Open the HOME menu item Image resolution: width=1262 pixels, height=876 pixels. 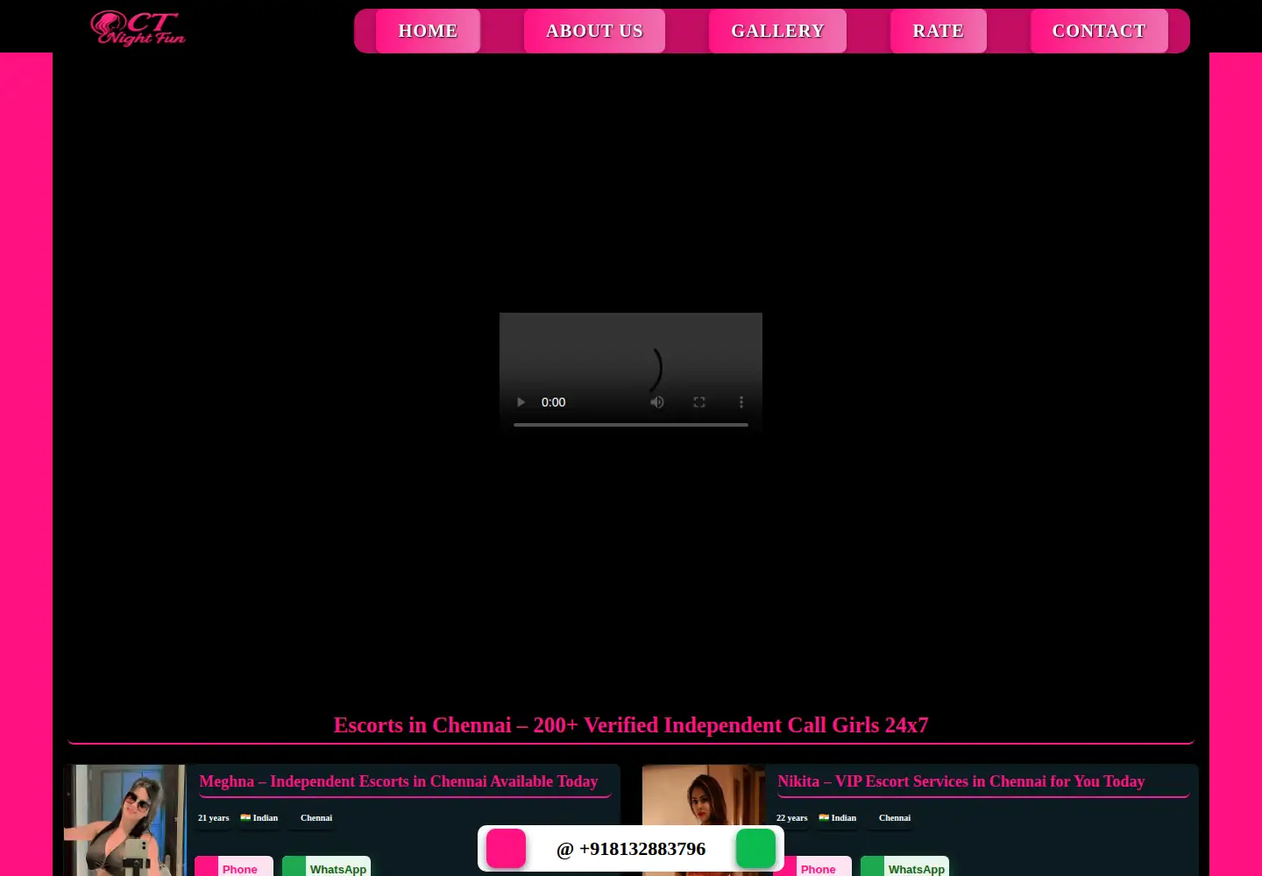428,31
